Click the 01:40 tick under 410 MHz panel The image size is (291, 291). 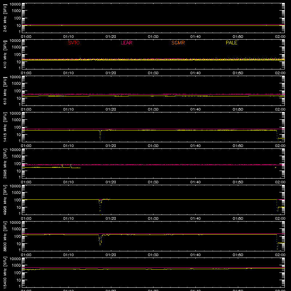pyautogui.click(x=195, y=73)
